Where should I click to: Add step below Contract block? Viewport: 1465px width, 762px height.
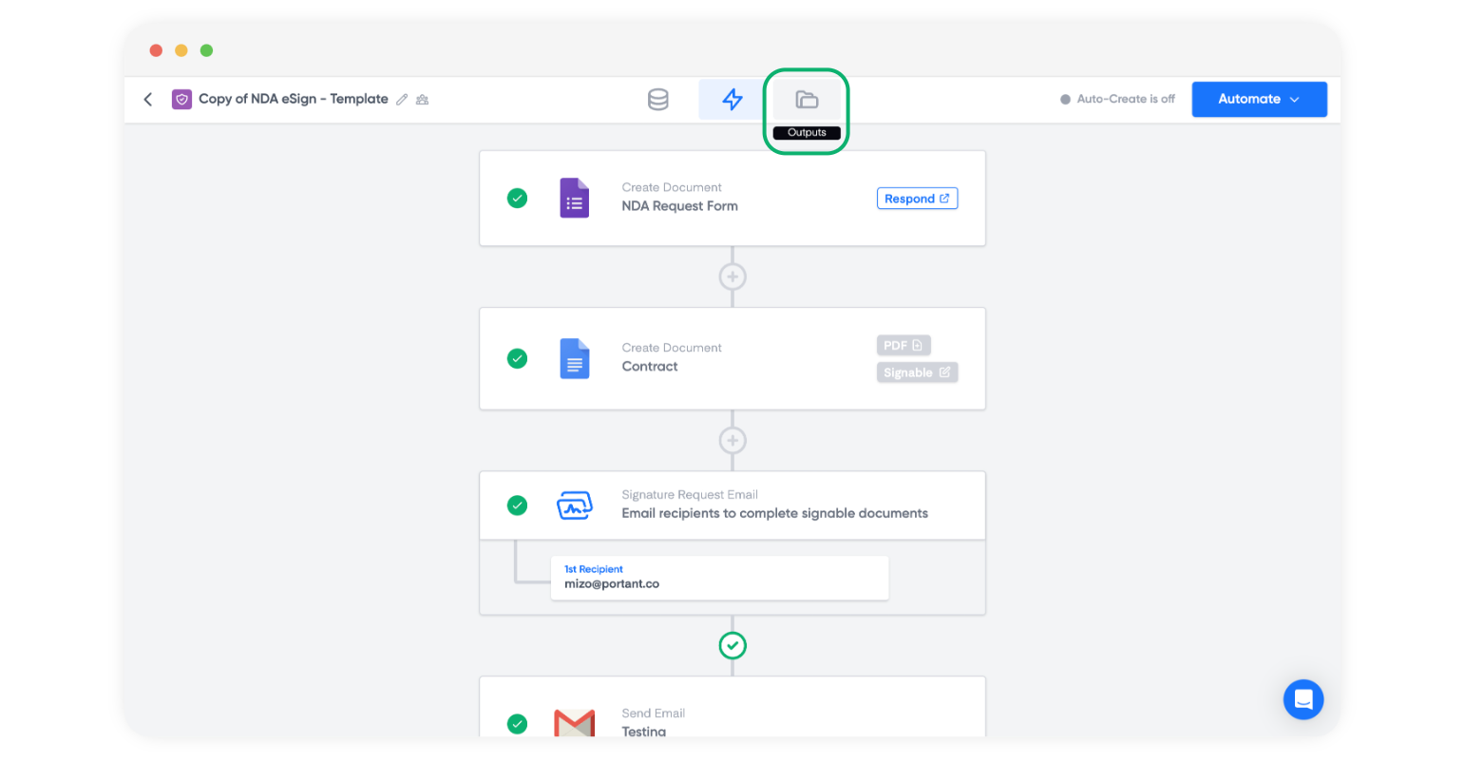732,441
